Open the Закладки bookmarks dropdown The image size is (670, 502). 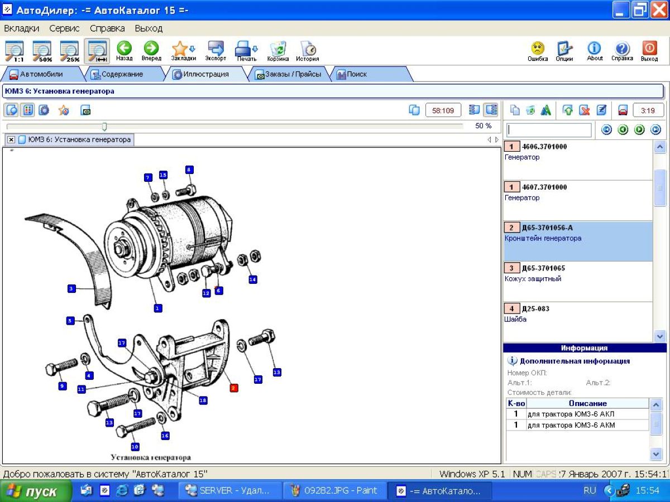[x=183, y=51]
